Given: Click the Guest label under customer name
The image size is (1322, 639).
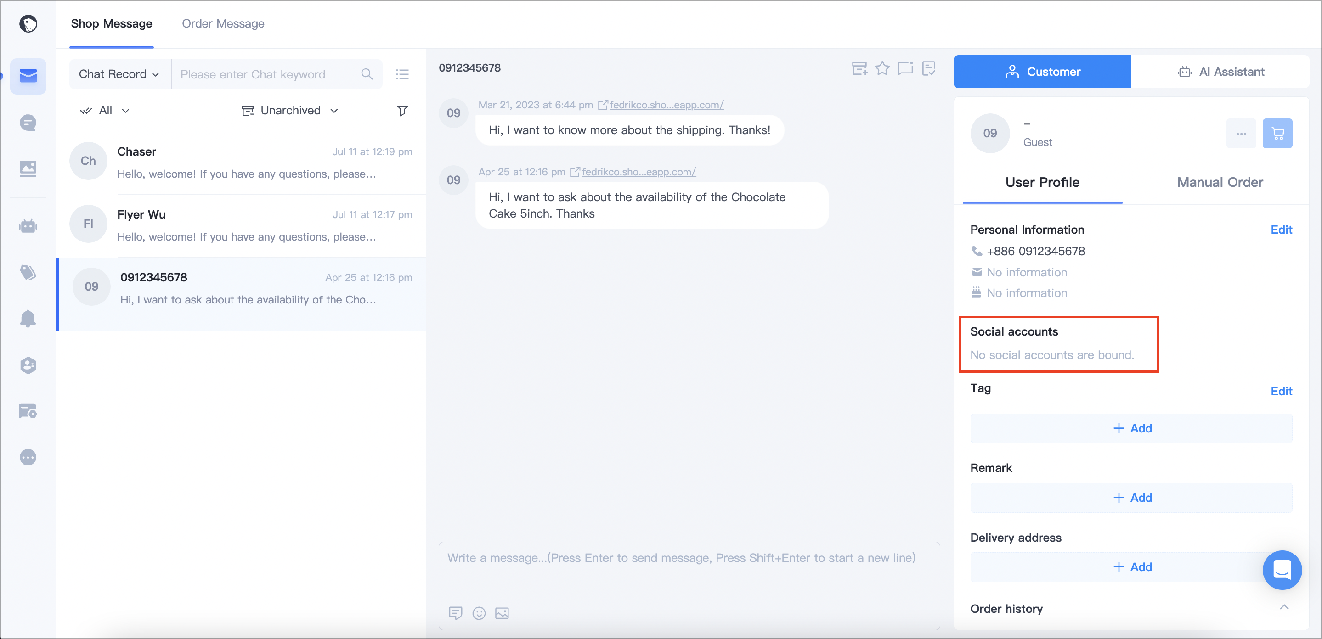Looking at the screenshot, I should tap(1037, 143).
